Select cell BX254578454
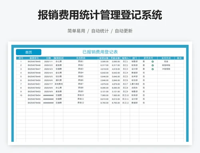 pos(34,95)
